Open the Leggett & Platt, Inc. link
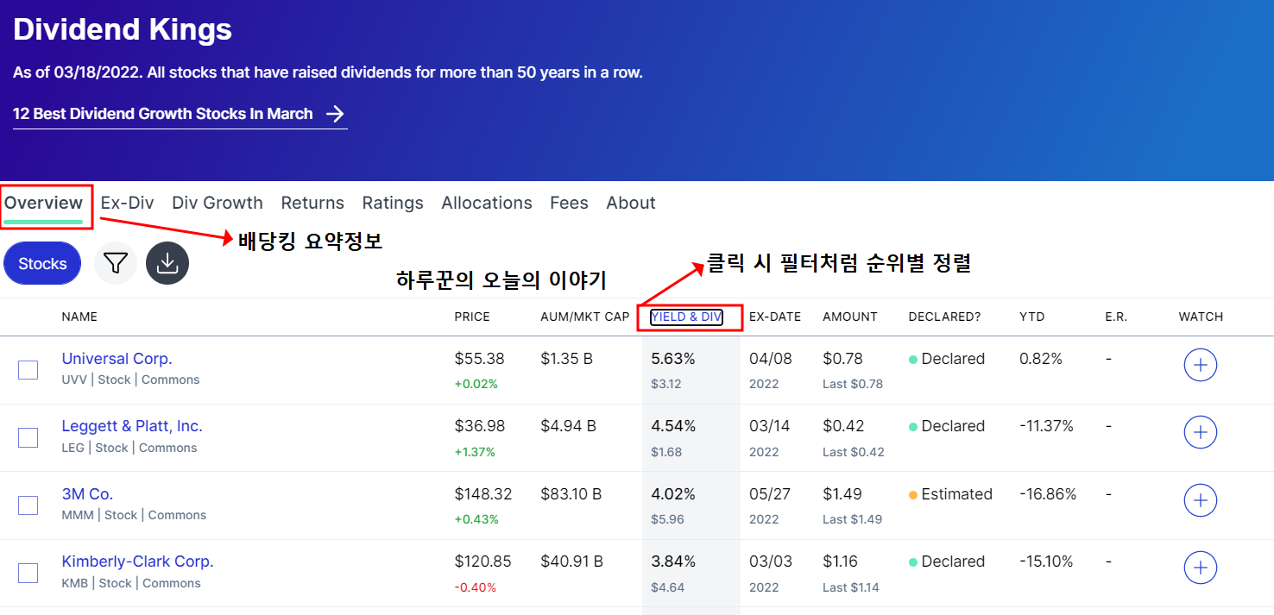This screenshot has height=615, width=1274. click(132, 426)
